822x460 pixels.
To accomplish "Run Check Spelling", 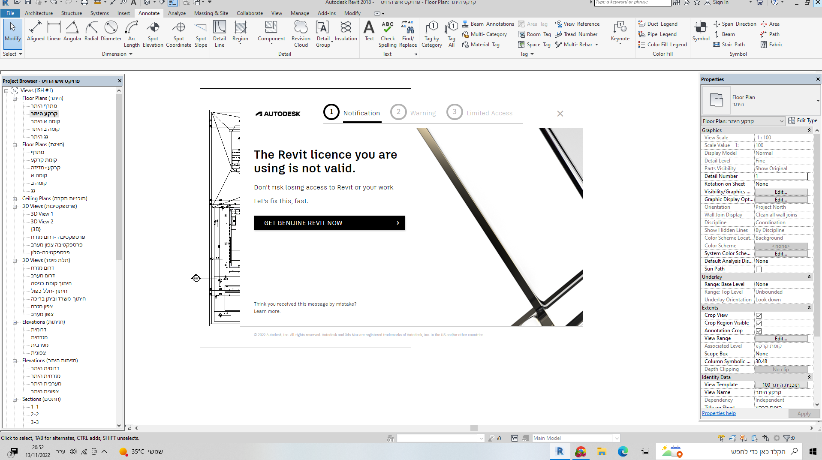I will click(x=388, y=34).
